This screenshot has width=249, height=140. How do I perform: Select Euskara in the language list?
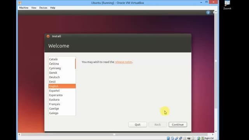click(62, 100)
